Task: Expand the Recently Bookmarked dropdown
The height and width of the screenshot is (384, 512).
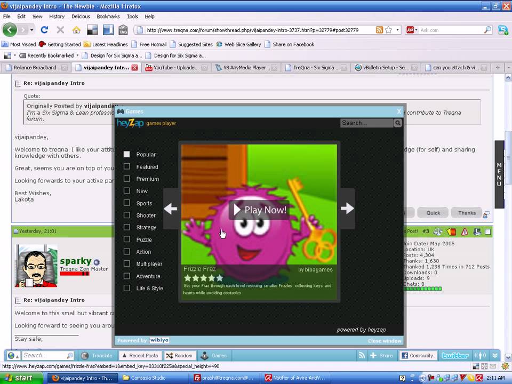Action: pyautogui.click(x=77, y=55)
